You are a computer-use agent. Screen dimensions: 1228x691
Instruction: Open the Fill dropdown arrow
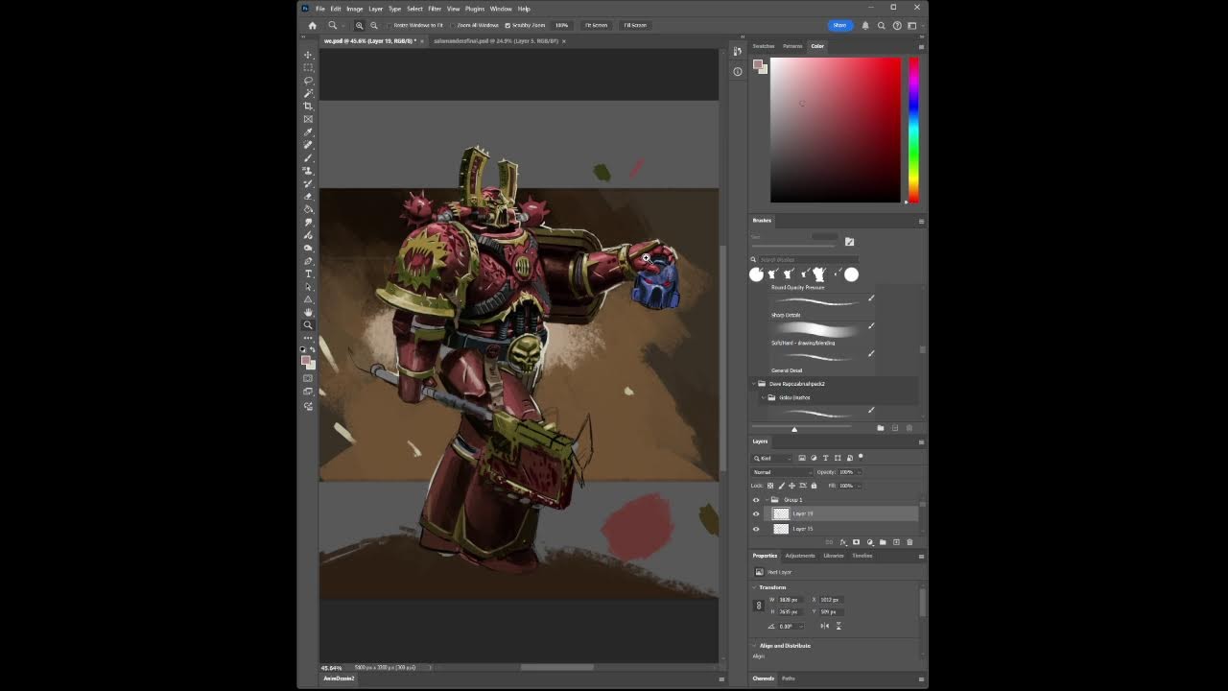pyautogui.click(x=859, y=486)
